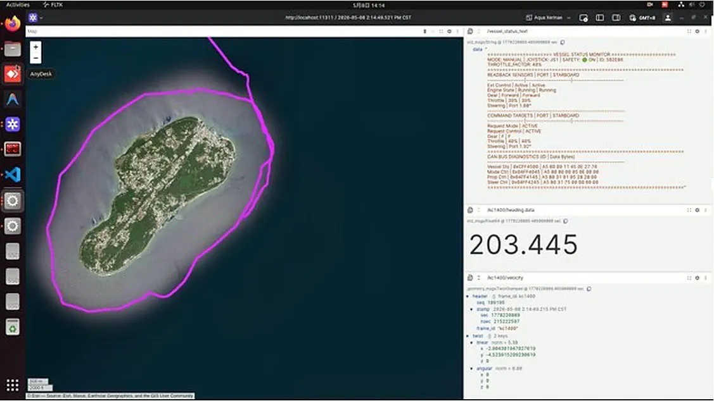The height and width of the screenshot is (401, 714).
Task: Collapse the stamp node in velocity tree
Action: pos(472,309)
